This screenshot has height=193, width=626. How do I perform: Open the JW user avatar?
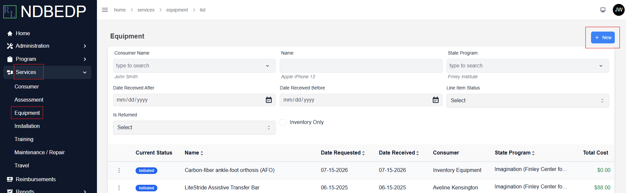point(618,10)
